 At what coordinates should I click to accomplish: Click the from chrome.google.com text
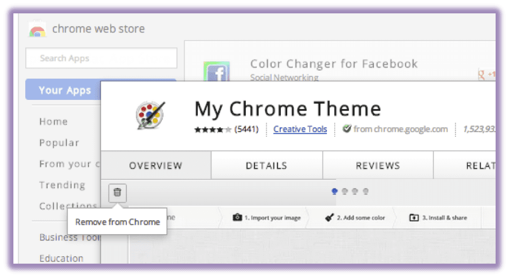[x=401, y=129]
